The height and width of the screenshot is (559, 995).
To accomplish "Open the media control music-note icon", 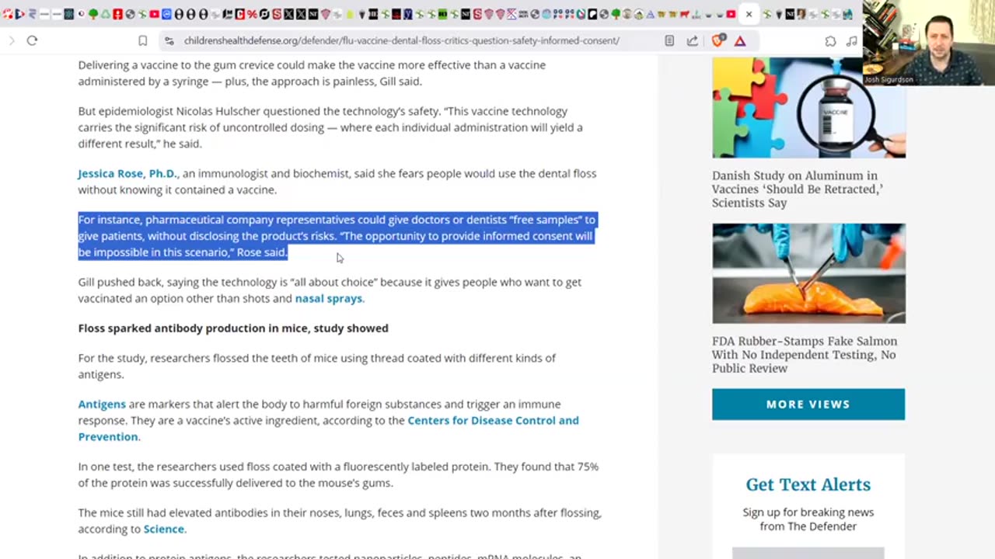I will tap(852, 40).
